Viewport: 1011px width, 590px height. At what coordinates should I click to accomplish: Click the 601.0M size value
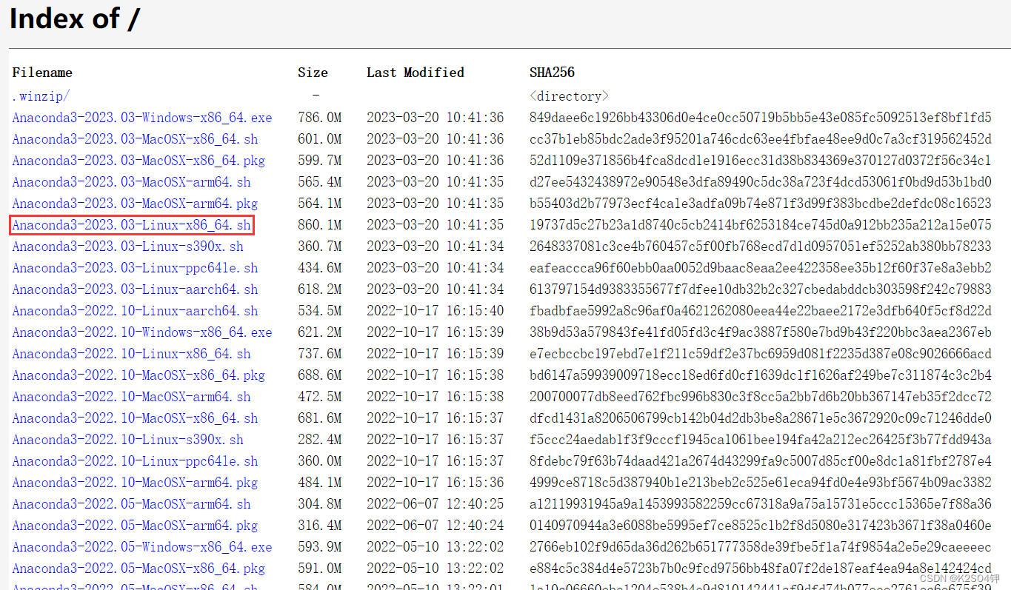point(319,139)
